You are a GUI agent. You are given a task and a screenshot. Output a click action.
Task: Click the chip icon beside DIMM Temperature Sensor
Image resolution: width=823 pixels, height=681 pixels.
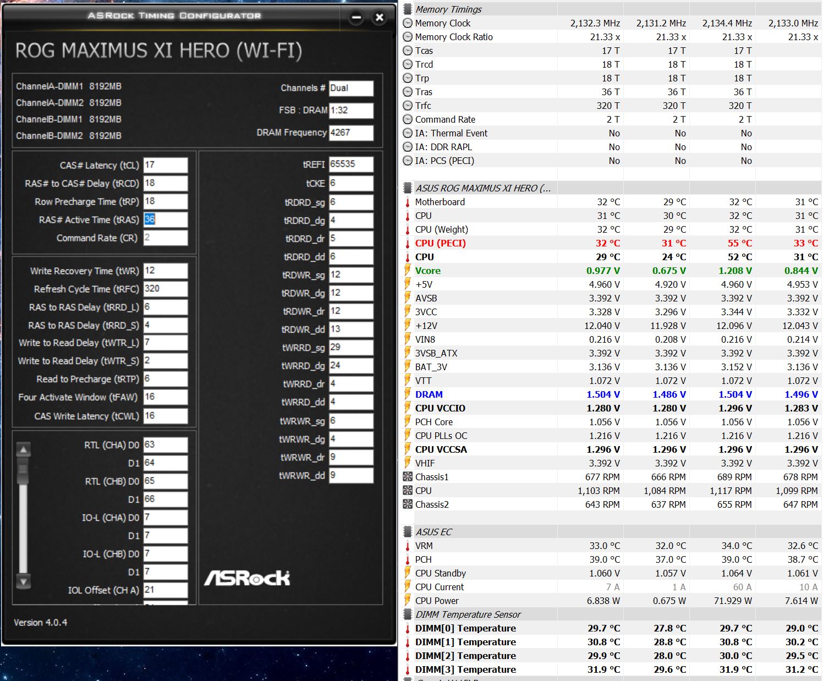[408, 614]
